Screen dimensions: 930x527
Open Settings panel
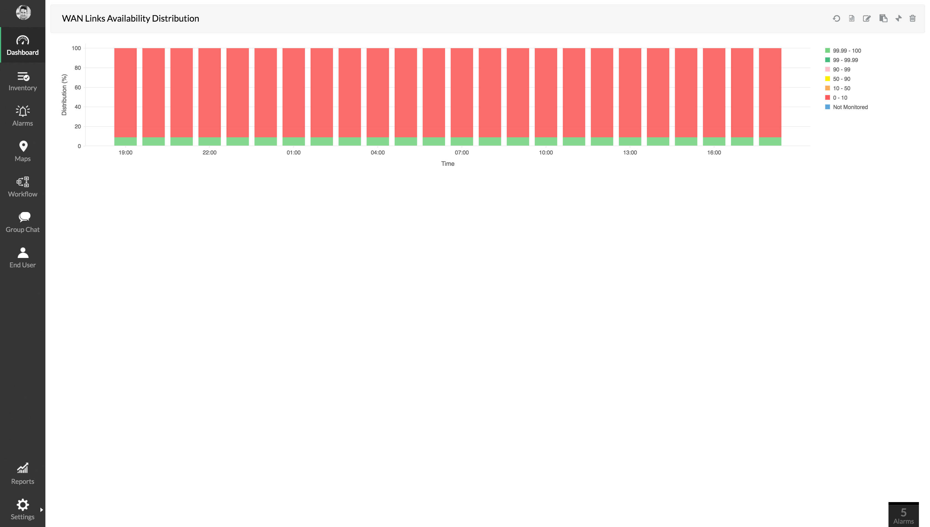click(x=22, y=509)
